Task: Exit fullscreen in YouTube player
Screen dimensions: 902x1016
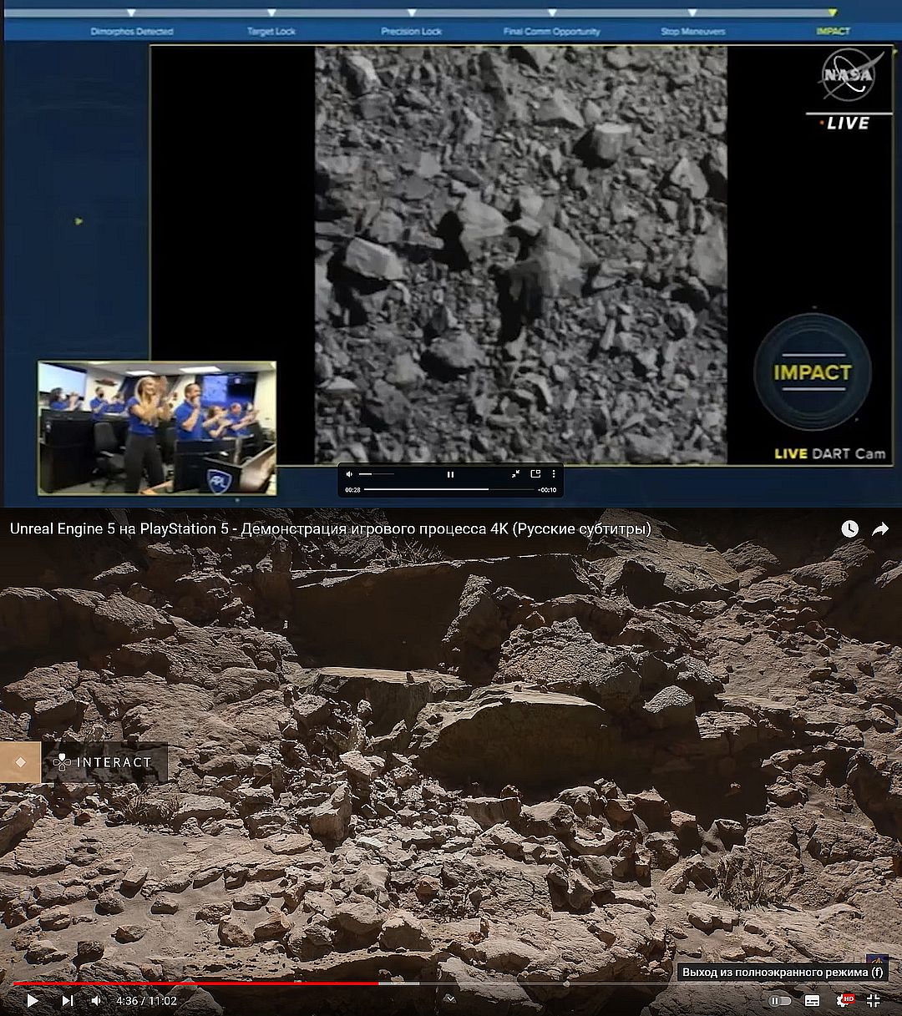Action: point(874,1000)
